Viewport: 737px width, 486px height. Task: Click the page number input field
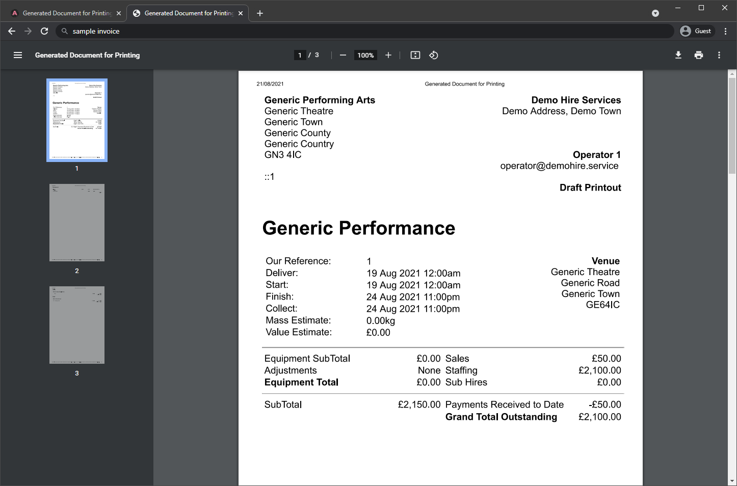(300, 55)
